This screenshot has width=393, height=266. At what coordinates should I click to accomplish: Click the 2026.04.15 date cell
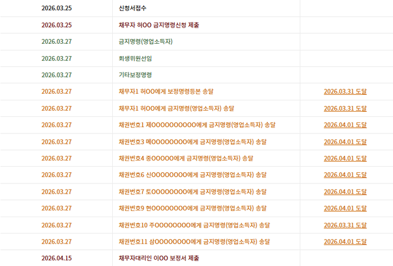click(57, 258)
